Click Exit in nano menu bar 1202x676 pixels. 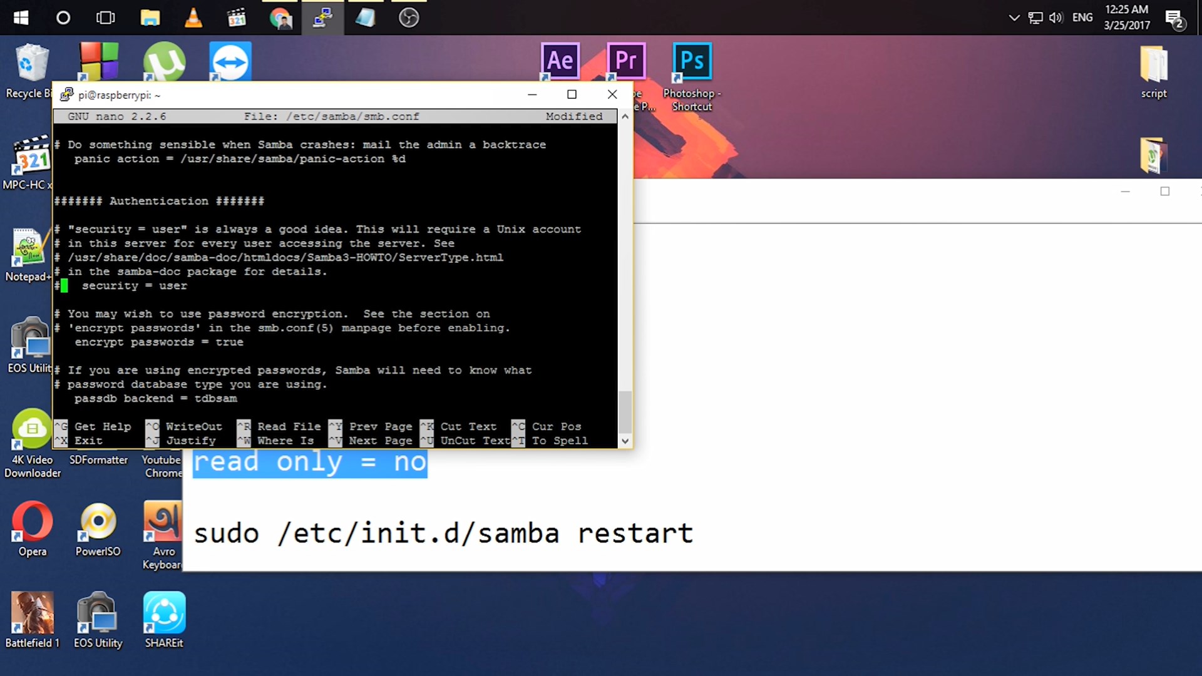88,440
